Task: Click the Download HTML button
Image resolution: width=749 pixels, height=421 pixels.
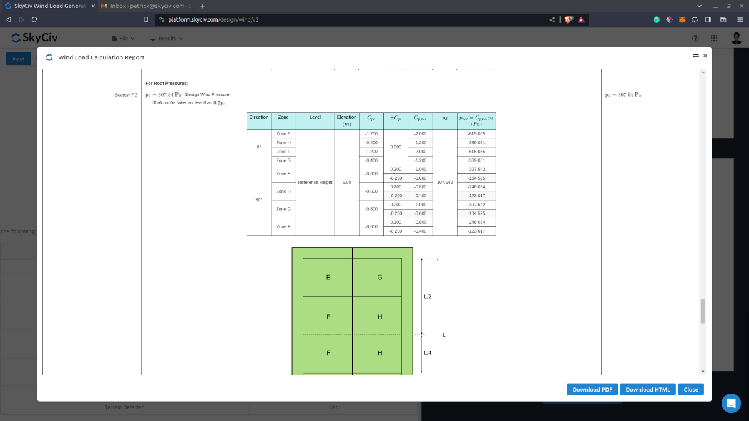Action: pos(647,389)
